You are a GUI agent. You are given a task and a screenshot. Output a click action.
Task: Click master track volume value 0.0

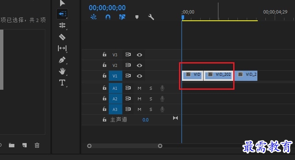(146, 120)
